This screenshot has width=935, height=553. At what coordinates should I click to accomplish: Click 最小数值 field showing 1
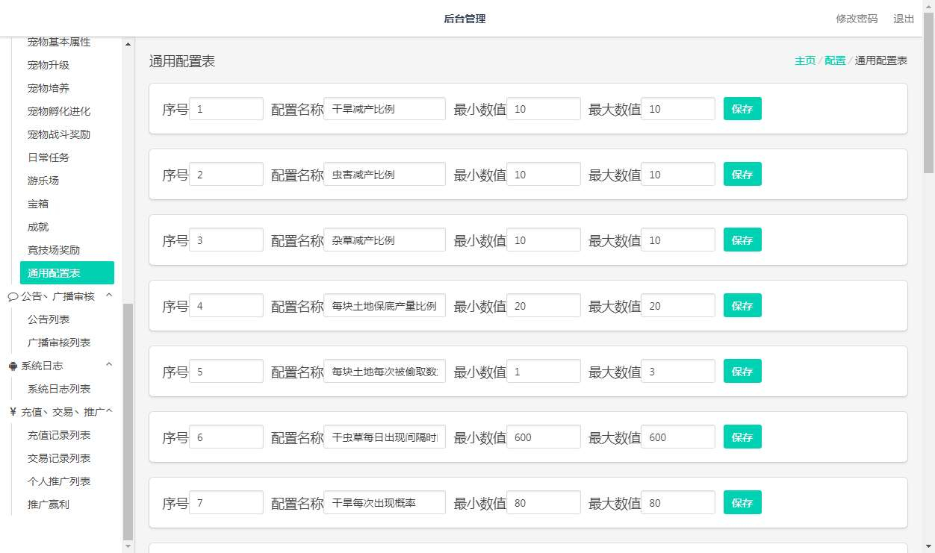click(x=544, y=372)
